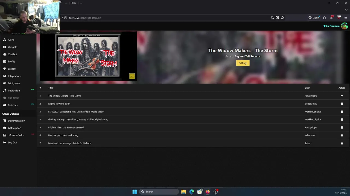This screenshot has height=196, width=350.
Task: Open Microsoft Edge from the taskbar
Action: [192, 192]
